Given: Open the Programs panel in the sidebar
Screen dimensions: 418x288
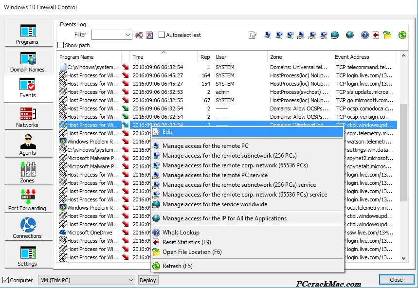Looking at the screenshot, I should (x=27, y=33).
